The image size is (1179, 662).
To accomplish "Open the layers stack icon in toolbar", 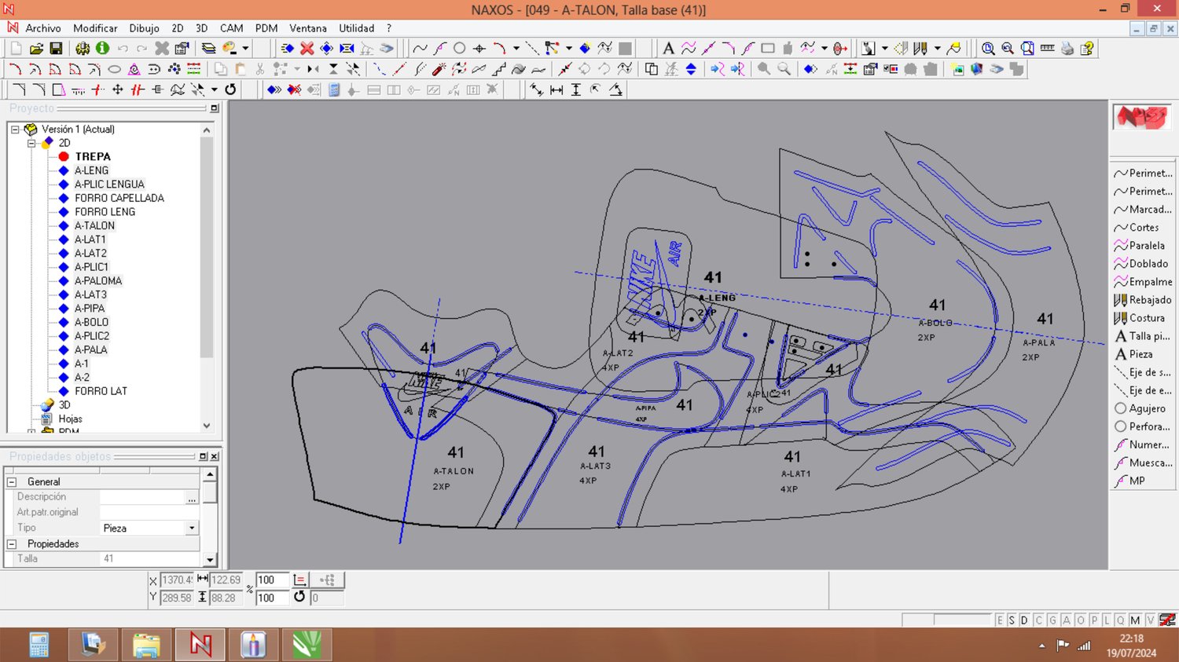I will pyautogui.click(x=208, y=49).
